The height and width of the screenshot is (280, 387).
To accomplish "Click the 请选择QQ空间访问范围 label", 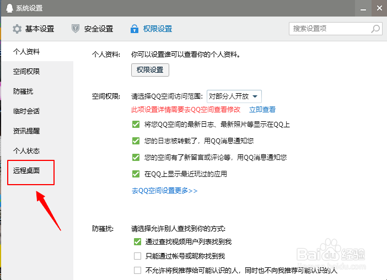I will [167, 96].
